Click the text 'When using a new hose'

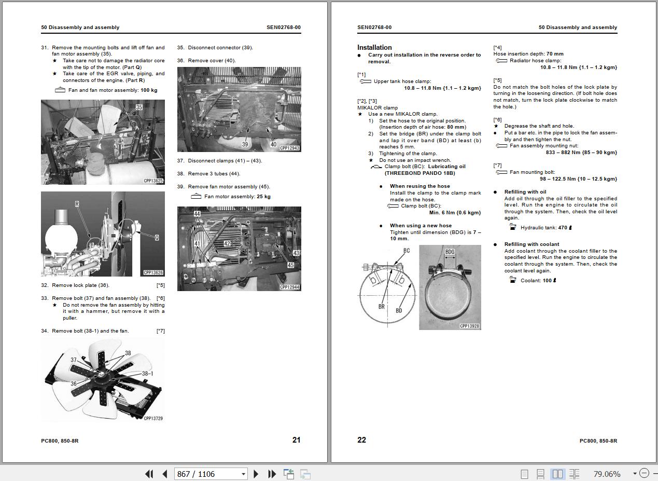[421, 226]
